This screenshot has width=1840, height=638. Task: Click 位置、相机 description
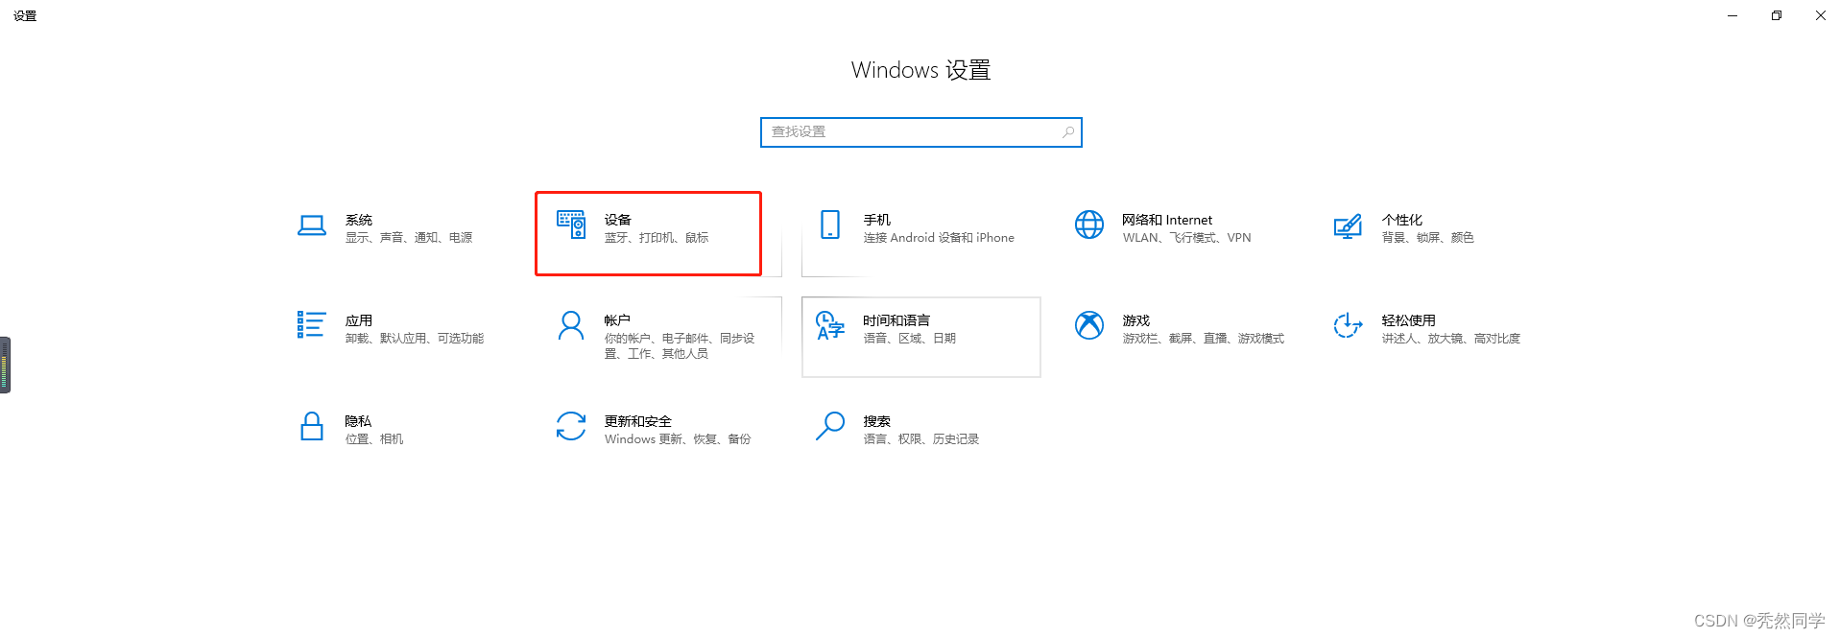[x=374, y=439]
